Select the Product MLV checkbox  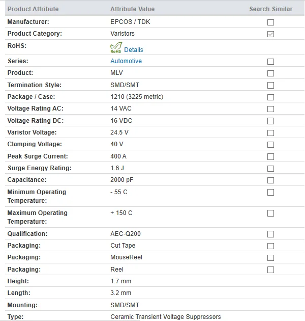point(270,73)
